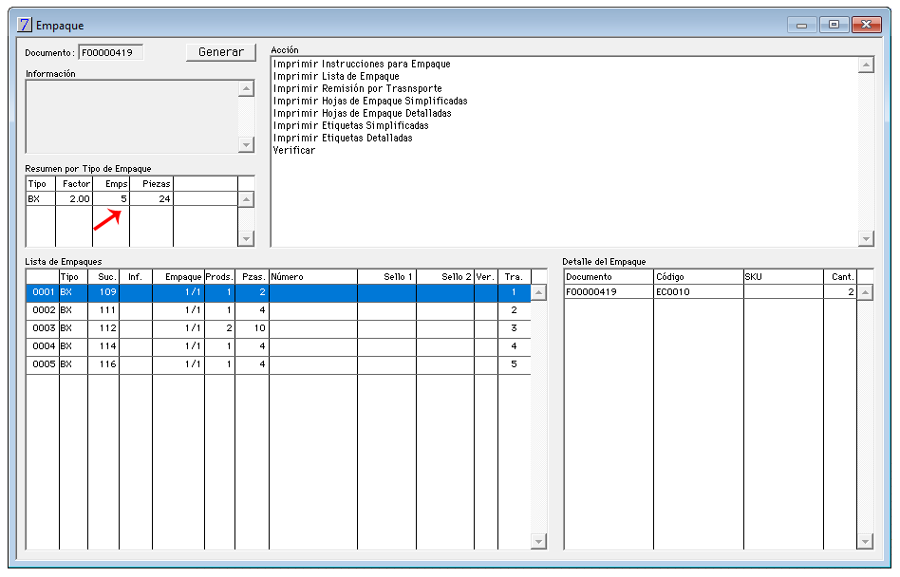
Task: Click Código column header in Detalle
Action: click(699, 277)
